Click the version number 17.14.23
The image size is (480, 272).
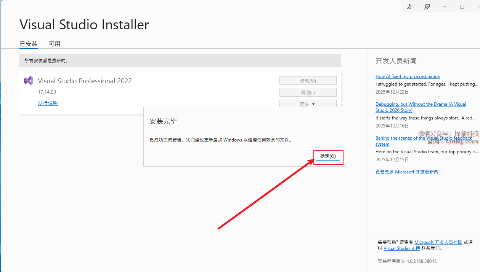47,92
